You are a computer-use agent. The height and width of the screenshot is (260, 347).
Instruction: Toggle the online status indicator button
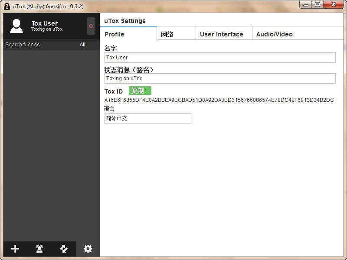pyautogui.click(x=91, y=26)
